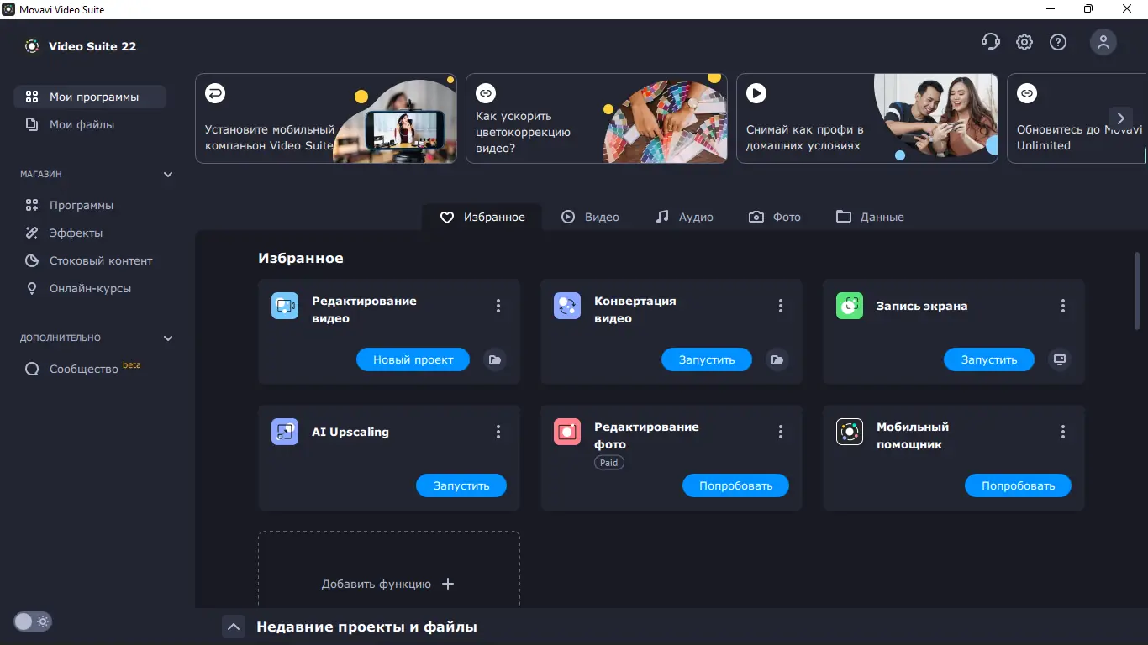The height and width of the screenshot is (645, 1148).
Task: Click the AI Upscaling feature icon
Action: pyautogui.click(x=284, y=432)
